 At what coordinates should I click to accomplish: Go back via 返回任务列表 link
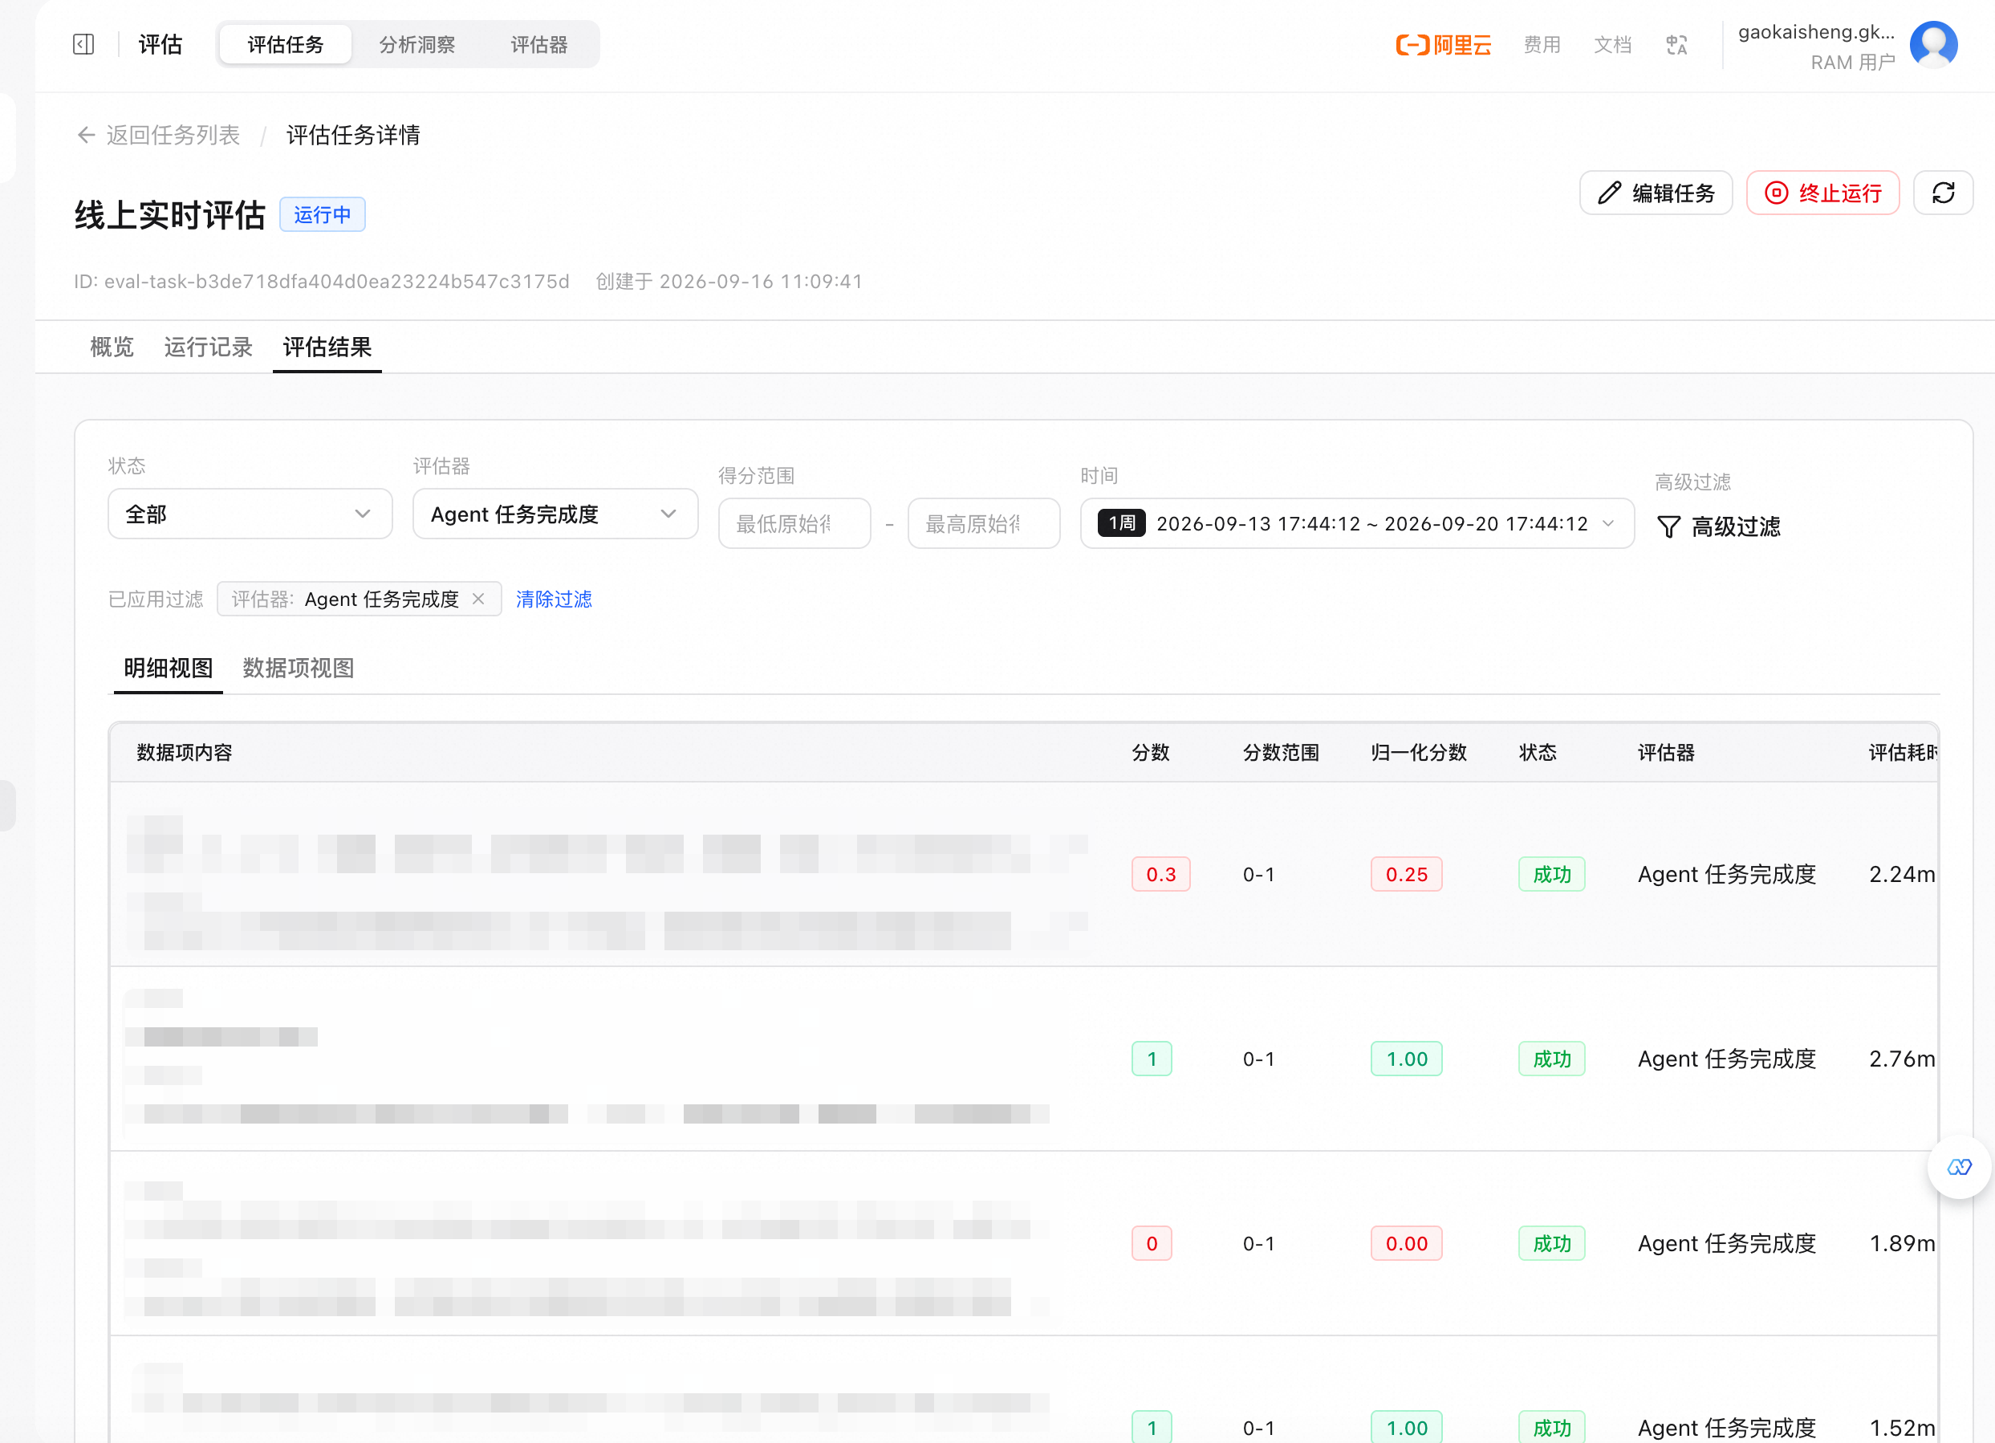point(158,135)
